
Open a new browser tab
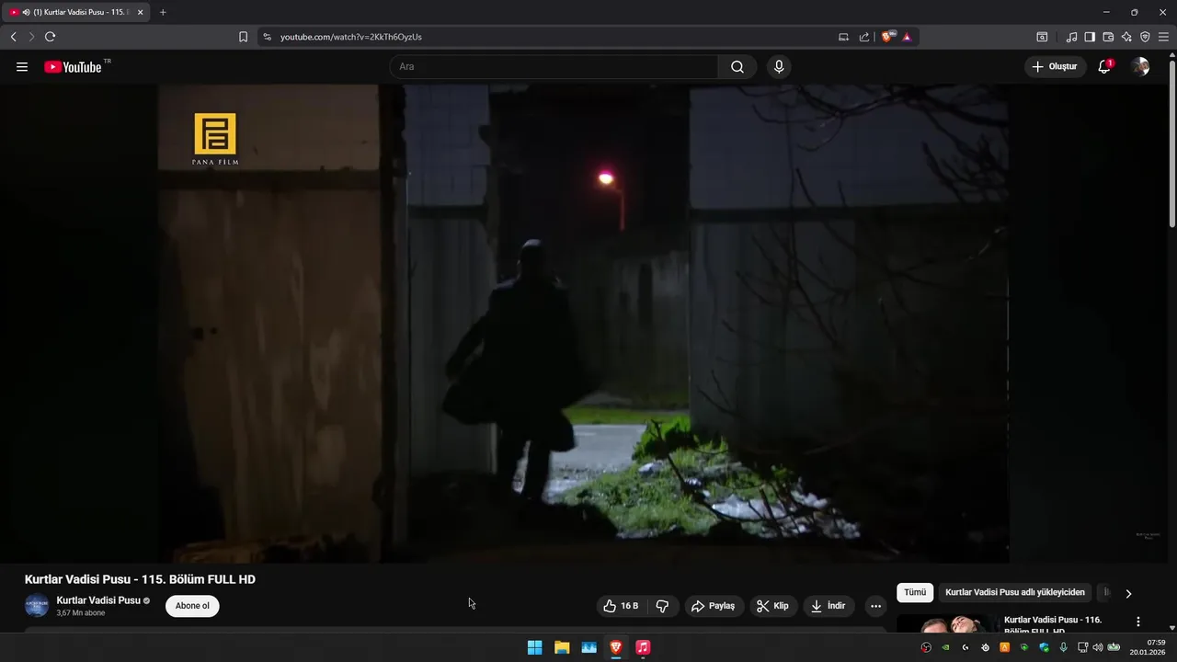click(x=163, y=12)
